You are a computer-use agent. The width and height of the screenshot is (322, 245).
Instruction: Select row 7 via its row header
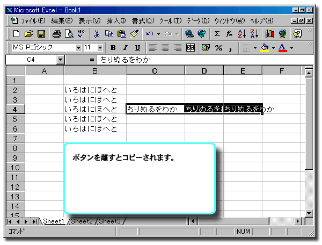[15, 138]
